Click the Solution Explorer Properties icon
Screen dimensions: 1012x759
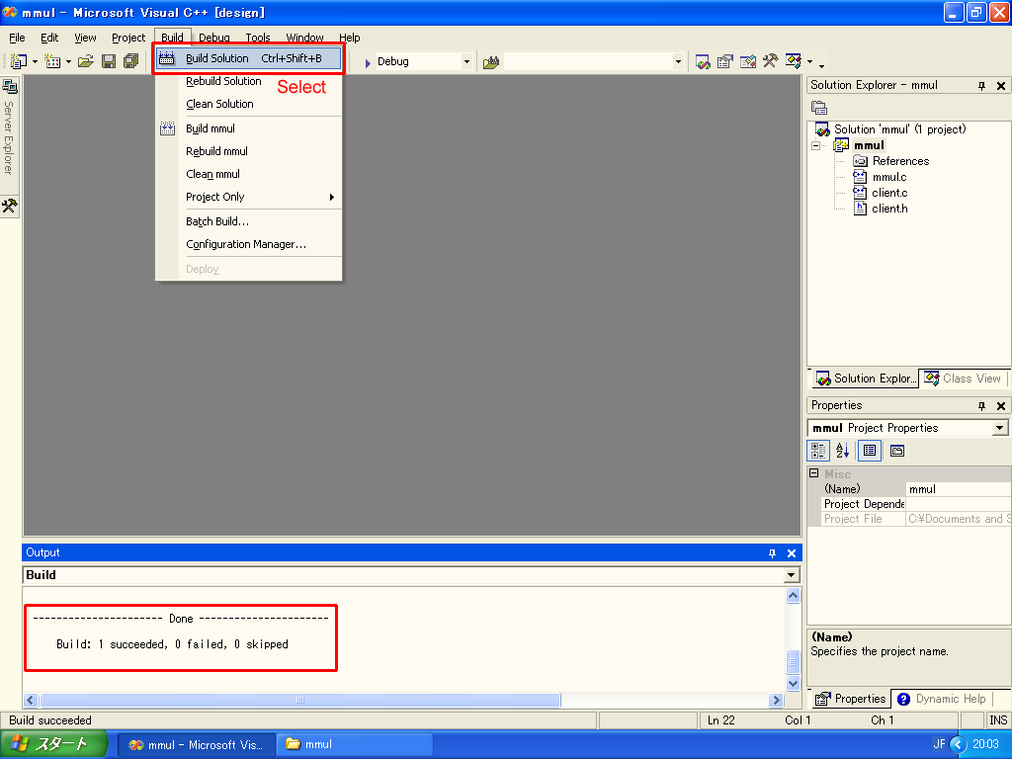click(819, 107)
